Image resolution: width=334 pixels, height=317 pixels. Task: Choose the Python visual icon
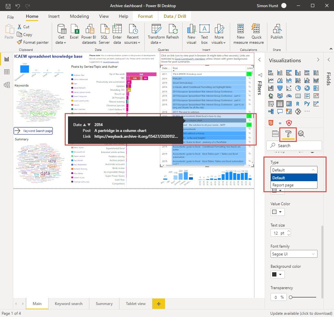coord(307,103)
